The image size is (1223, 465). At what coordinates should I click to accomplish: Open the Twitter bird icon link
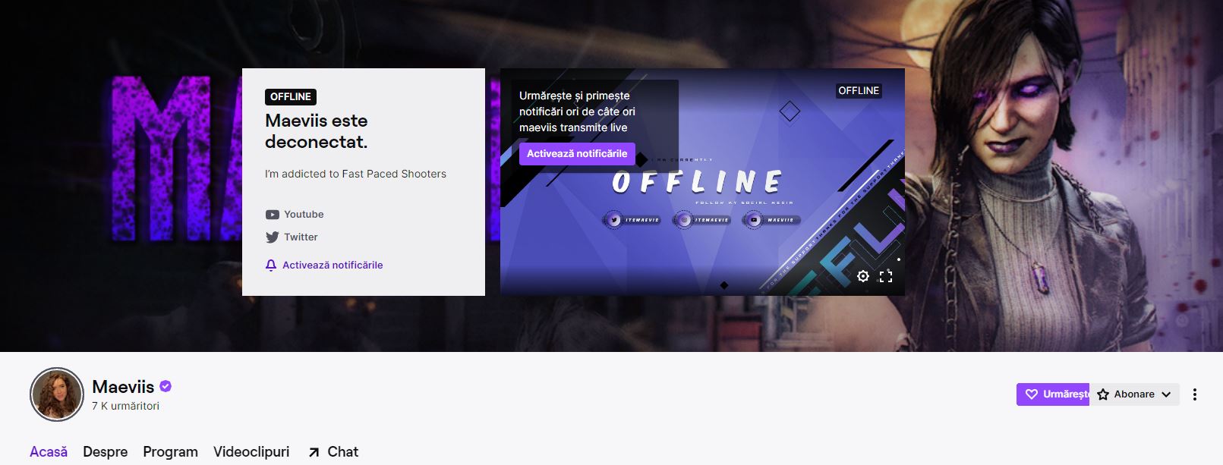point(272,237)
